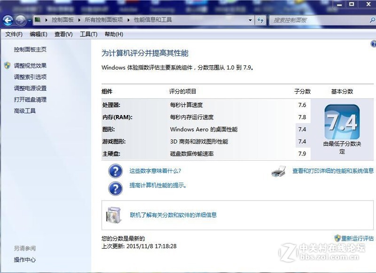The image size is (376, 273).
Task: Click the 主硬盘 subscore 7.9
Action: point(302,154)
